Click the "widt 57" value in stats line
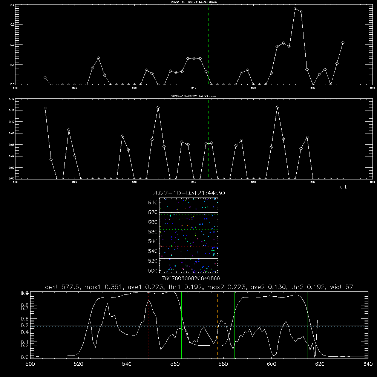This screenshot has height=377, width=377. (x=342, y=287)
